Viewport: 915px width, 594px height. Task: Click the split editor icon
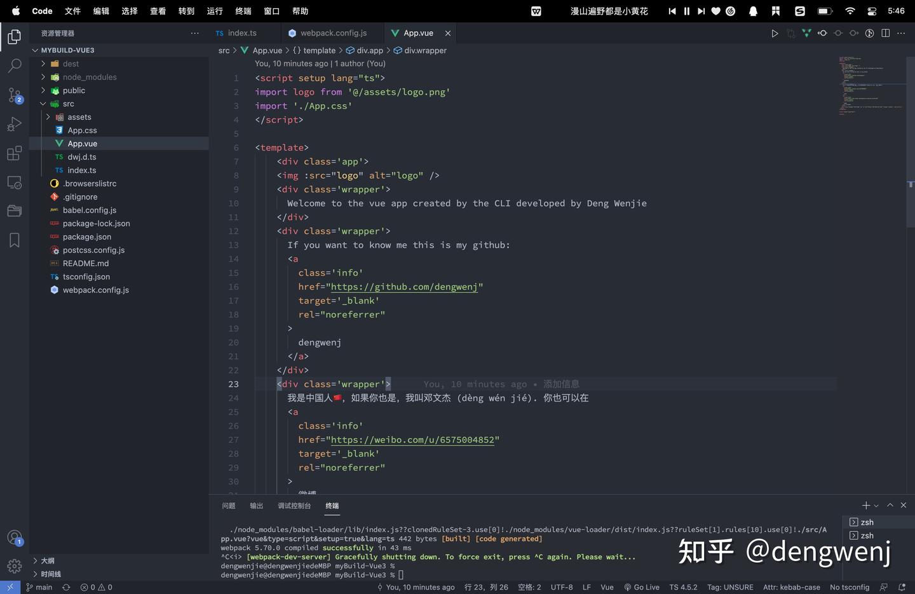point(885,33)
